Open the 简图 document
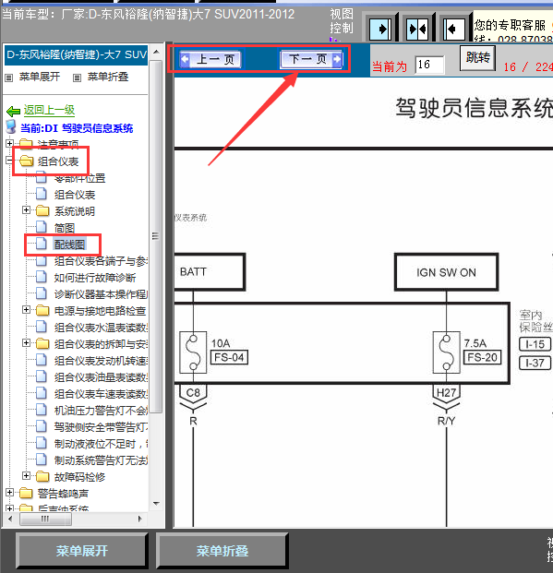The image size is (553, 573). click(x=65, y=228)
